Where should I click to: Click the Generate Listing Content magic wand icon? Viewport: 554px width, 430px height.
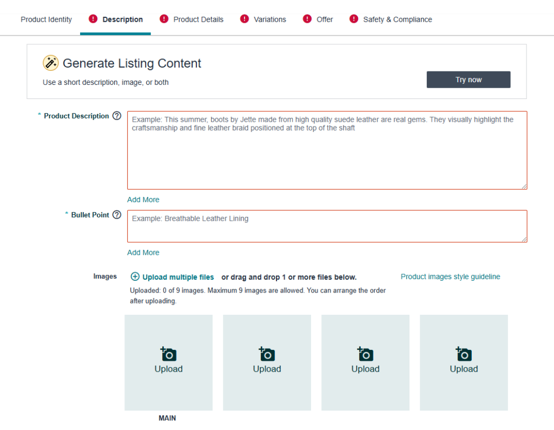(51, 63)
